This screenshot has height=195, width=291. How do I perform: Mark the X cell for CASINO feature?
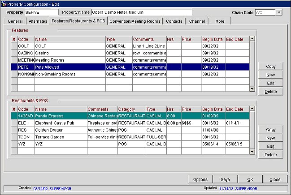pyautogui.click(x=14, y=53)
